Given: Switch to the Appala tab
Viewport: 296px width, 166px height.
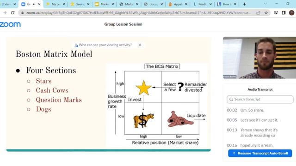Looking at the screenshot, I should (x=178, y=4).
